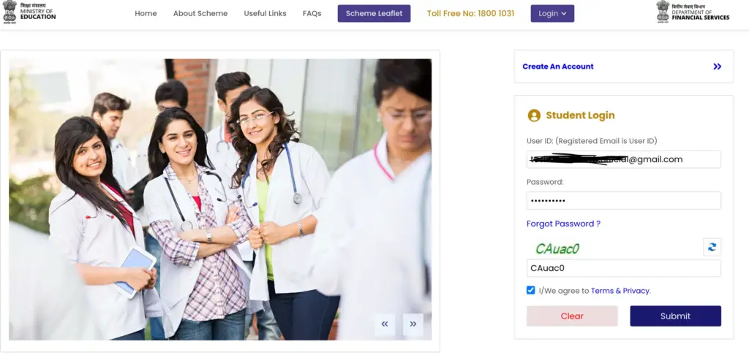Follow the Forgot Password link

point(563,224)
